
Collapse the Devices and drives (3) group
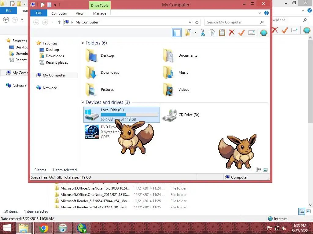pyautogui.click(x=83, y=102)
